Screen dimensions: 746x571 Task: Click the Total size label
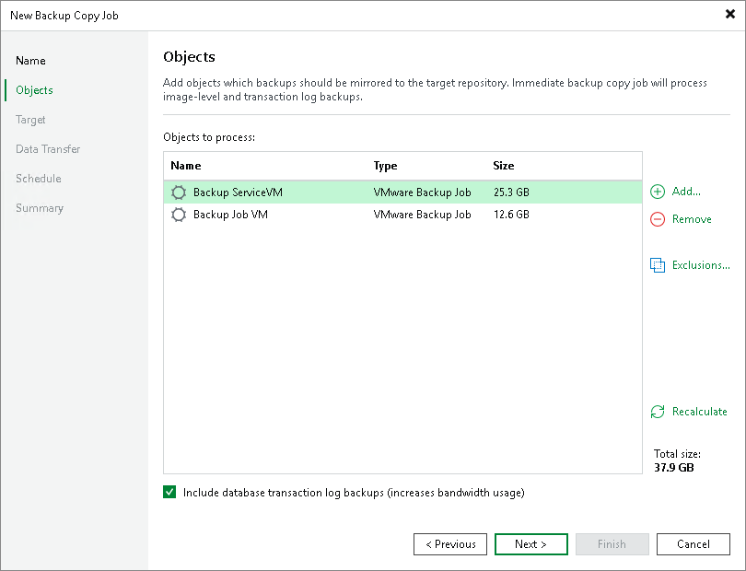(x=677, y=453)
